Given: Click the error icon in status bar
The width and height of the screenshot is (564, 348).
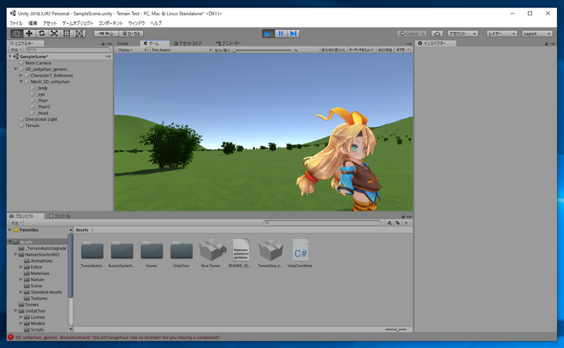Looking at the screenshot, I should [x=11, y=337].
